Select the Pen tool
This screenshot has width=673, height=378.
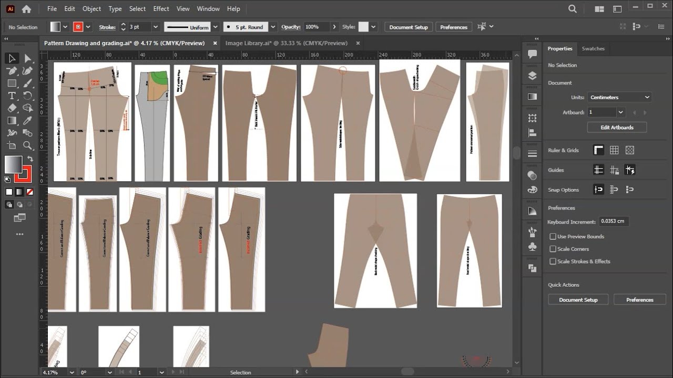pos(12,71)
